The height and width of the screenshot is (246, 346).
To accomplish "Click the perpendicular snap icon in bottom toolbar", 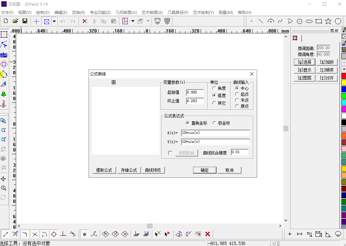I will (x=63, y=234).
